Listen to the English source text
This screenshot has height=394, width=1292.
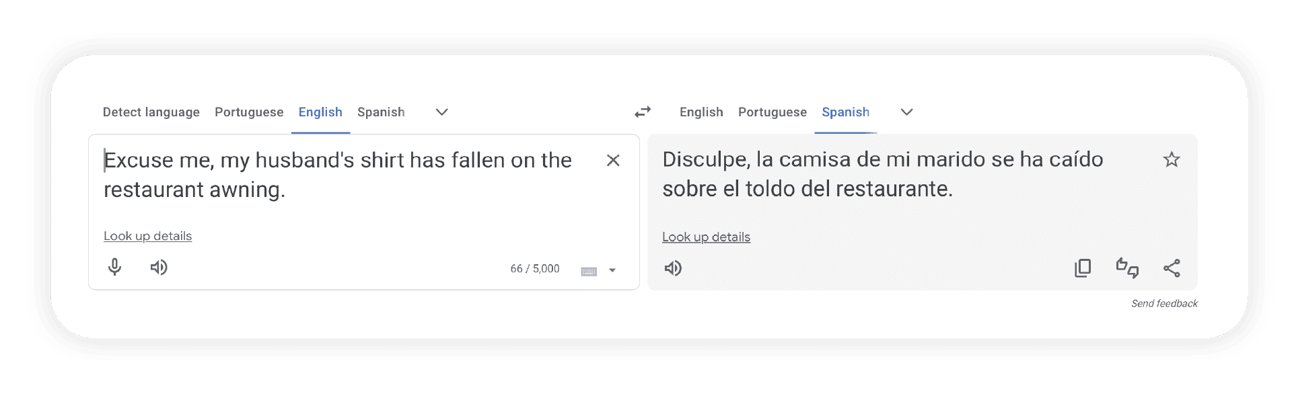click(x=159, y=268)
